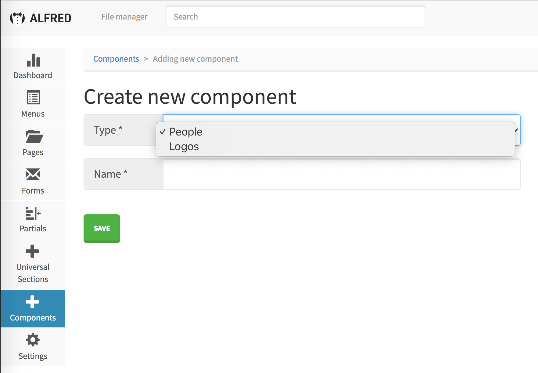Click the Adding new component breadcrumb
This screenshot has height=373, width=538.
[195, 59]
